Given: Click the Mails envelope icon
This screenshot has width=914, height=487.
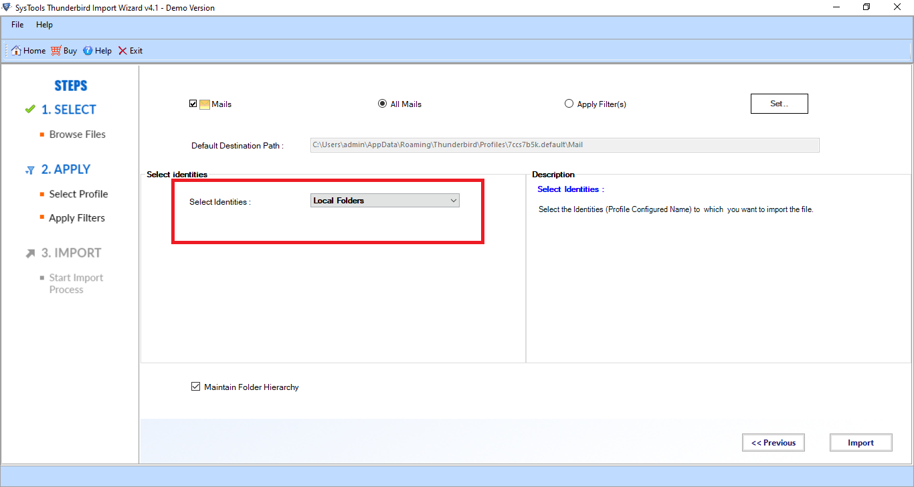Looking at the screenshot, I should coord(205,104).
